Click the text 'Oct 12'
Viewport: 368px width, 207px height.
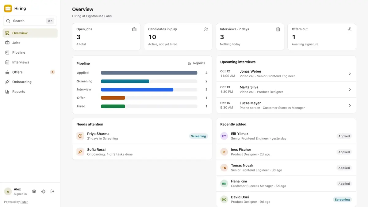(x=225, y=71)
